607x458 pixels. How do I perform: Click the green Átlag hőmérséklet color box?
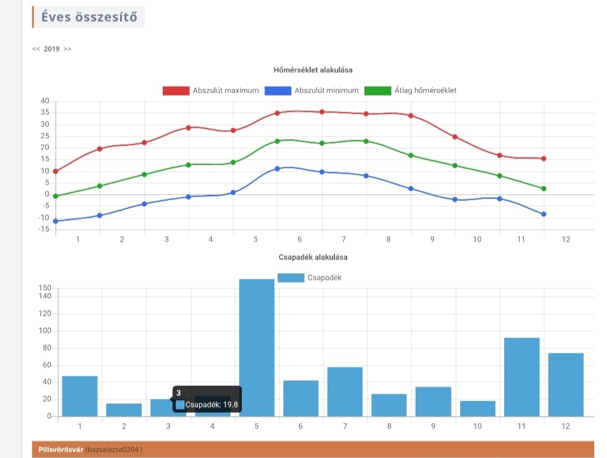(x=377, y=91)
